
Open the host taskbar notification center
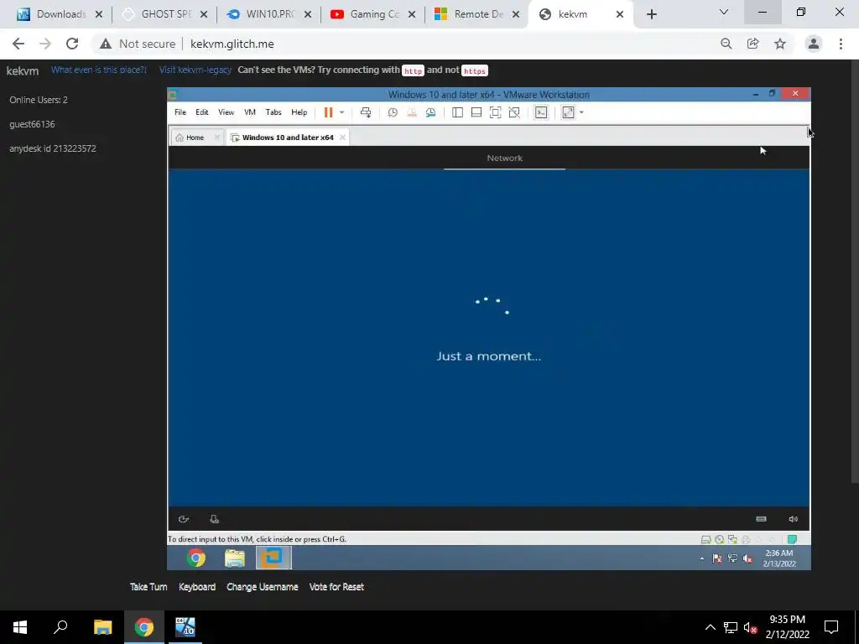point(831,627)
